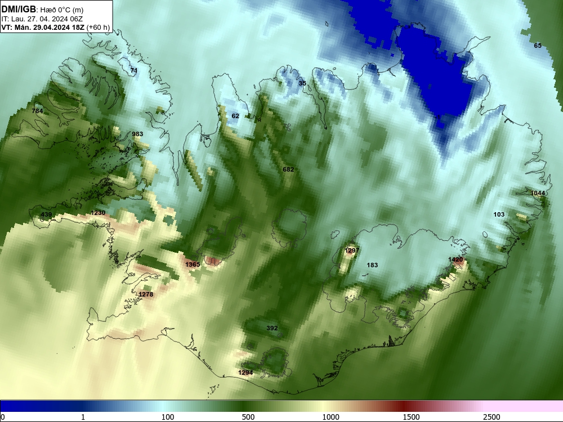Click the map value 35
This screenshot has width=563, height=422.
pos(302,83)
